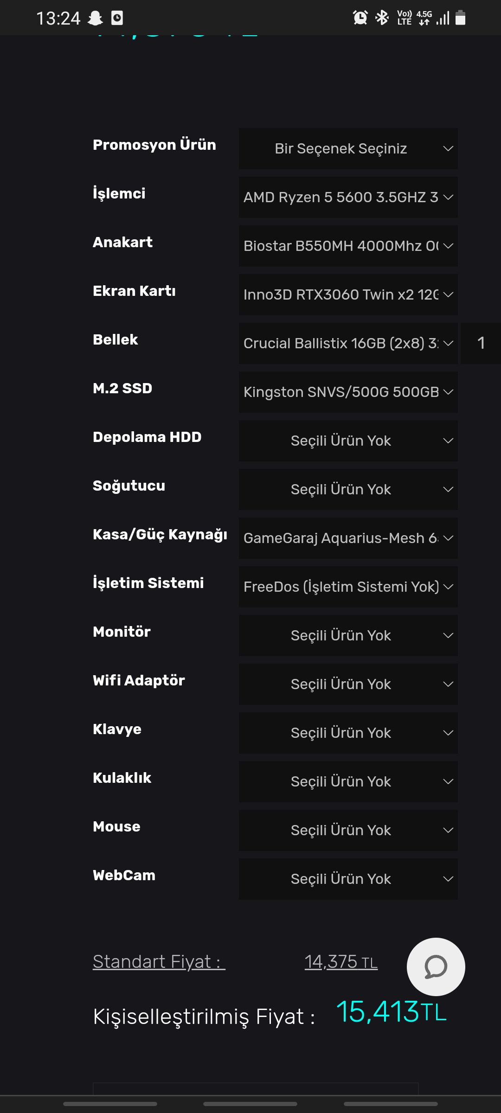Tap the battery icon in status bar
Viewport: 501px width, 1113px height.
click(x=460, y=18)
